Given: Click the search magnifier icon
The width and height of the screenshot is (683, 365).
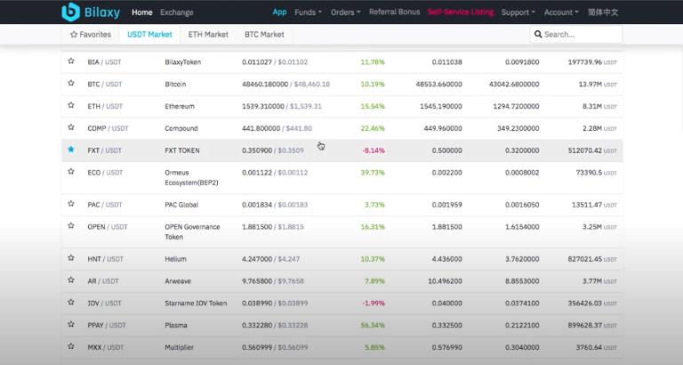Looking at the screenshot, I should click(538, 34).
